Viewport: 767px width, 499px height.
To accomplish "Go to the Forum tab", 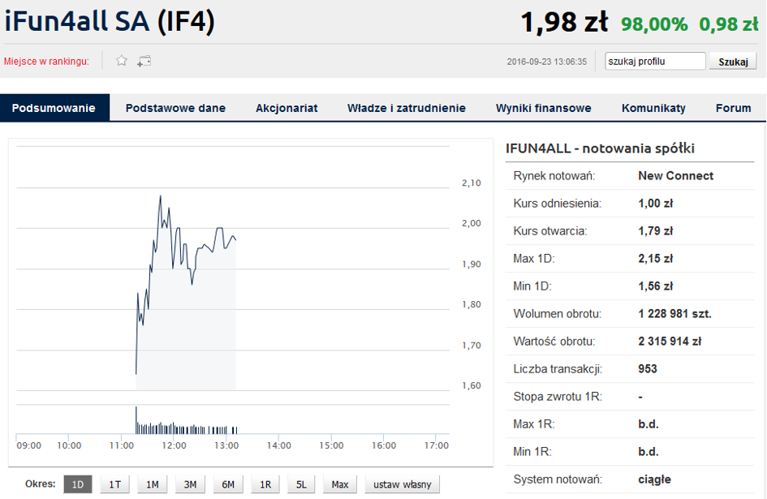I will [x=733, y=108].
